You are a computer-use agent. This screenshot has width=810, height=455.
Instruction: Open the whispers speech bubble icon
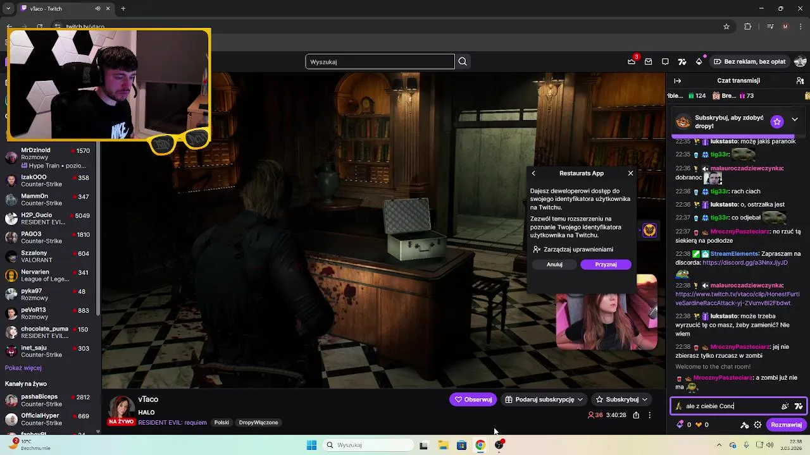pyautogui.click(x=665, y=61)
